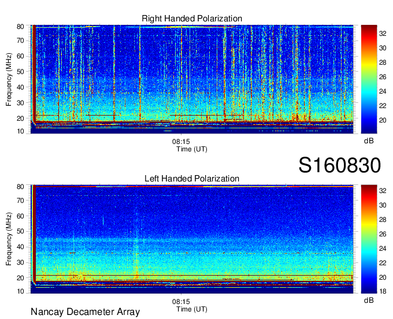Click the Frequency (MHz) label of lower plot
Image resolution: width=393 pixels, height=319 pixels.
(9, 239)
